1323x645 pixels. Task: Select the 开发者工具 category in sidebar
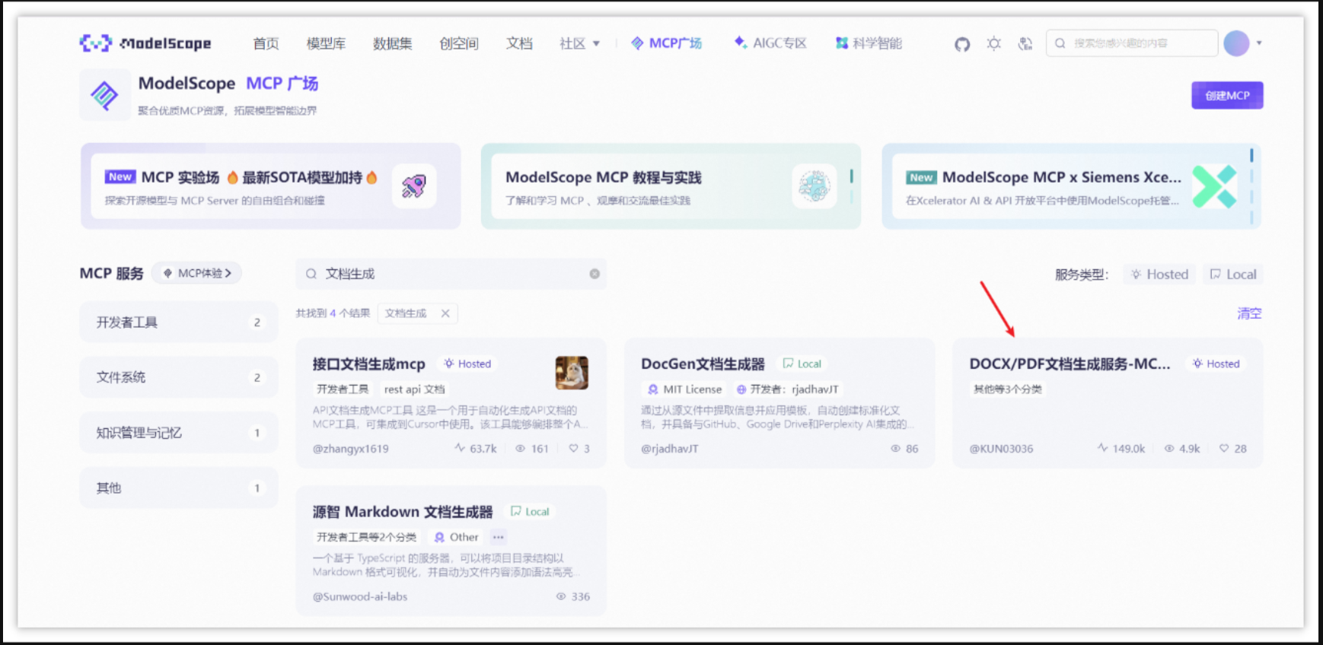tap(179, 322)
